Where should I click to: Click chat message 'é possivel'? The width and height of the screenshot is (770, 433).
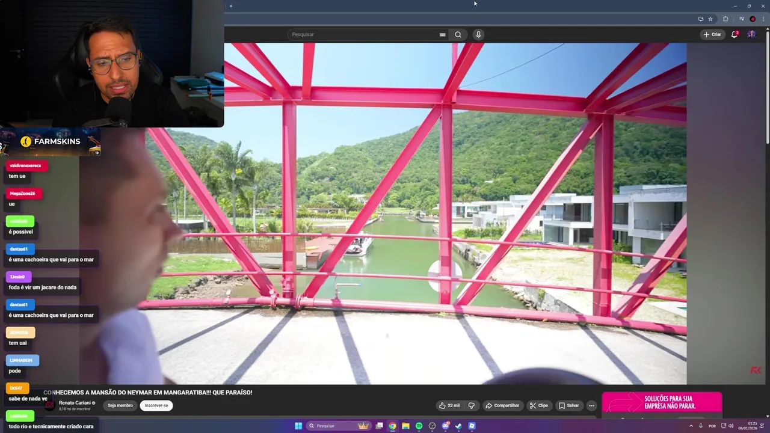(21, 232)
